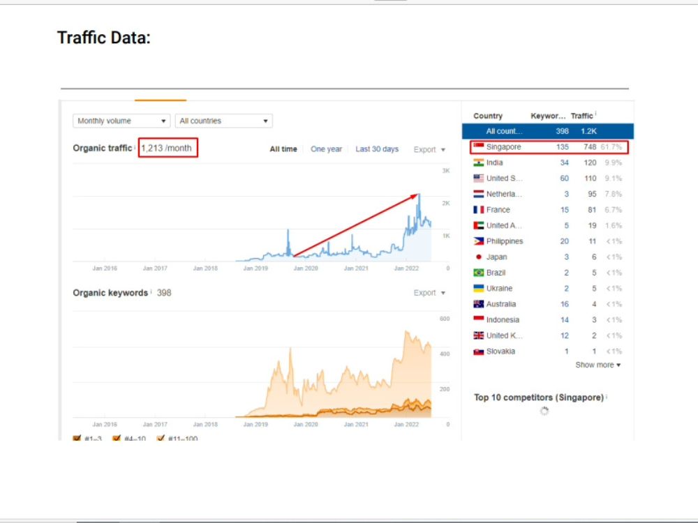
Task: Click United Kingdom keywords count 12
Action: coord(565,335)
